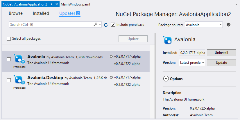This screenshot has height=120, width=240.
Task: Expand the Options section
Action: [166, 79]
